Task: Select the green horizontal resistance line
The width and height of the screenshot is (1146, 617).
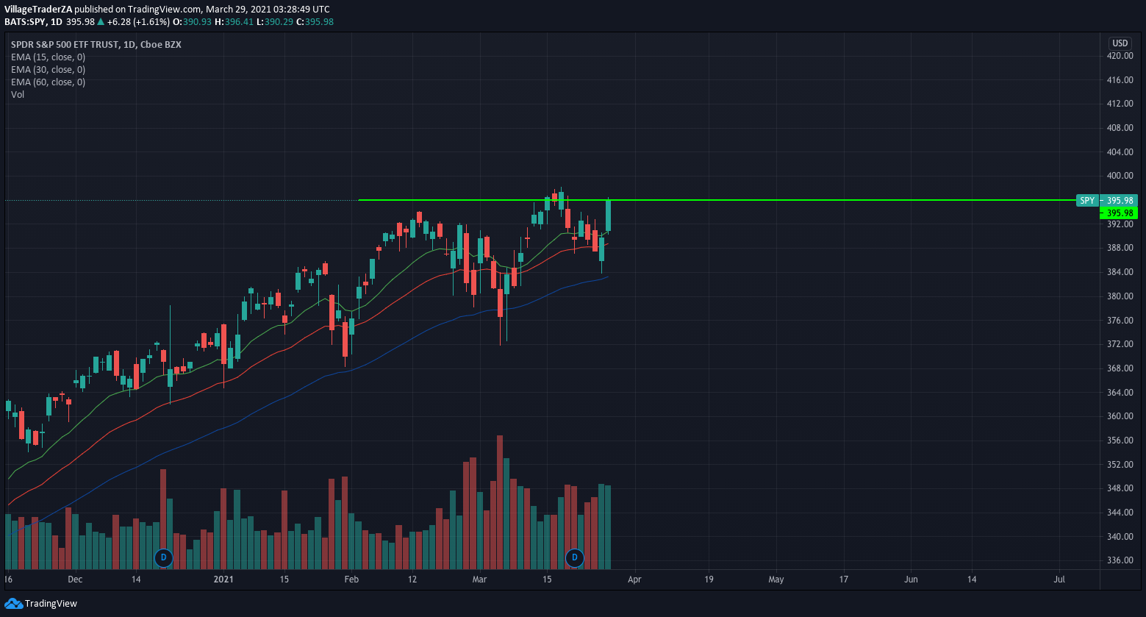Action: point(809,200)
